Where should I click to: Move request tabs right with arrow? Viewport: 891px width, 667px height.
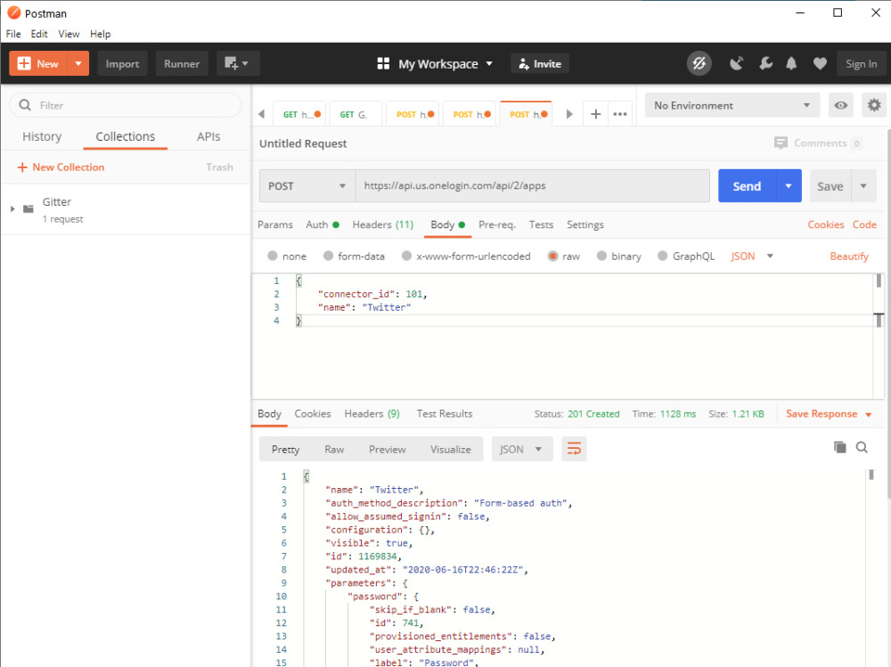tap(569, 114)
